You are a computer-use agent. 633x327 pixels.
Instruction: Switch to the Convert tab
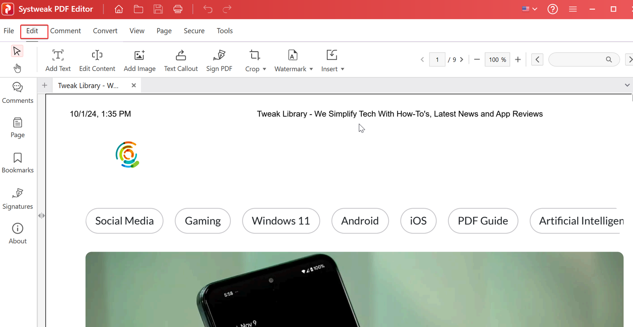coord(105,31)
